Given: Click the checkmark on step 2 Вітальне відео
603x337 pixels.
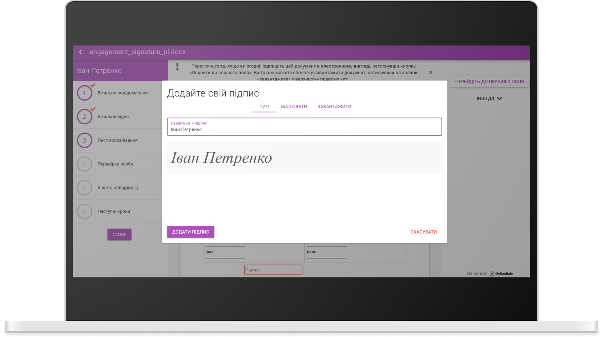Looking at the screenshot, I should coord(92,109).
